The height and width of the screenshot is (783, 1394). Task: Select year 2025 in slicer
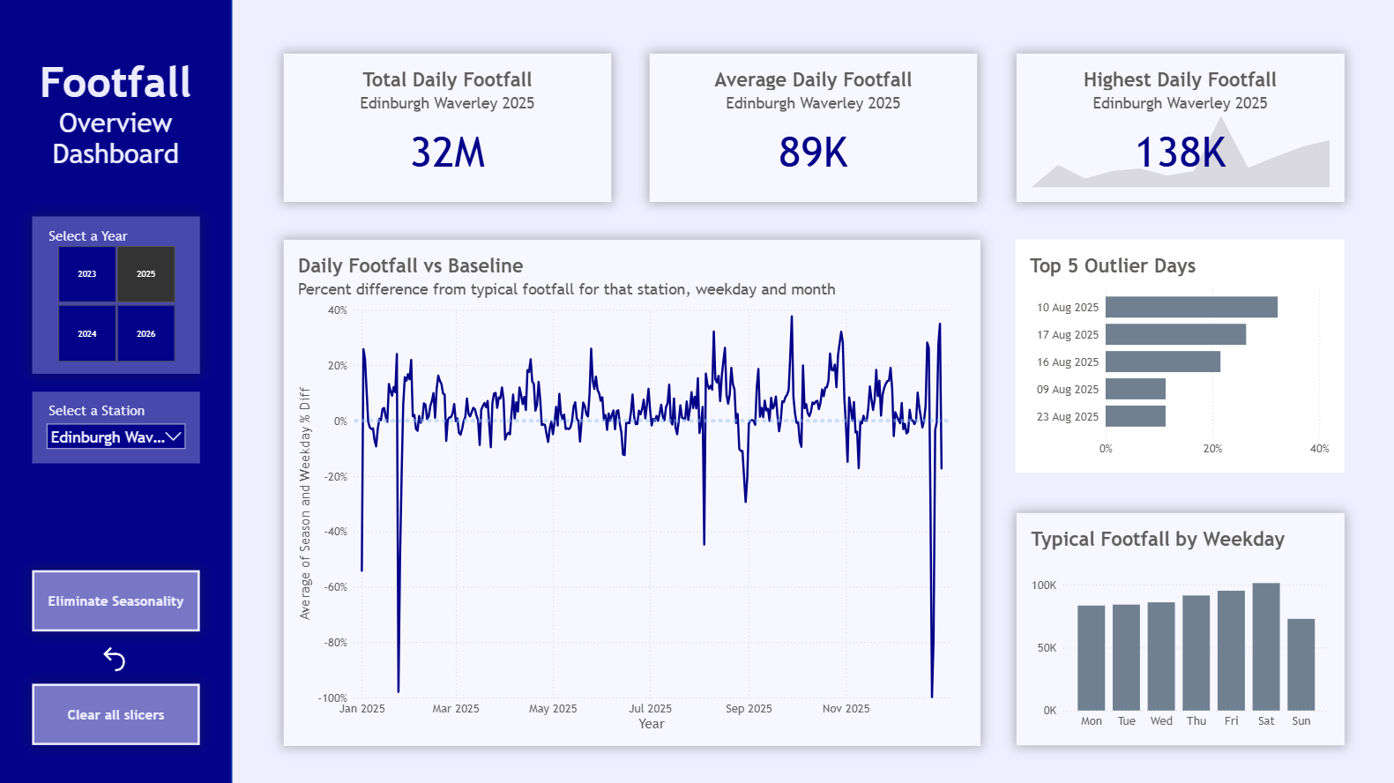(x=146, y=274)
